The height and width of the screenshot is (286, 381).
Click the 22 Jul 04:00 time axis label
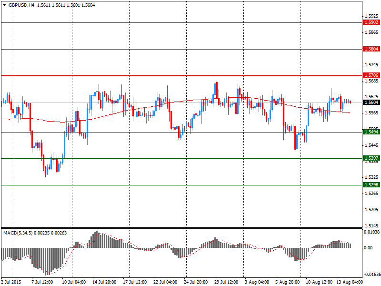165,282
